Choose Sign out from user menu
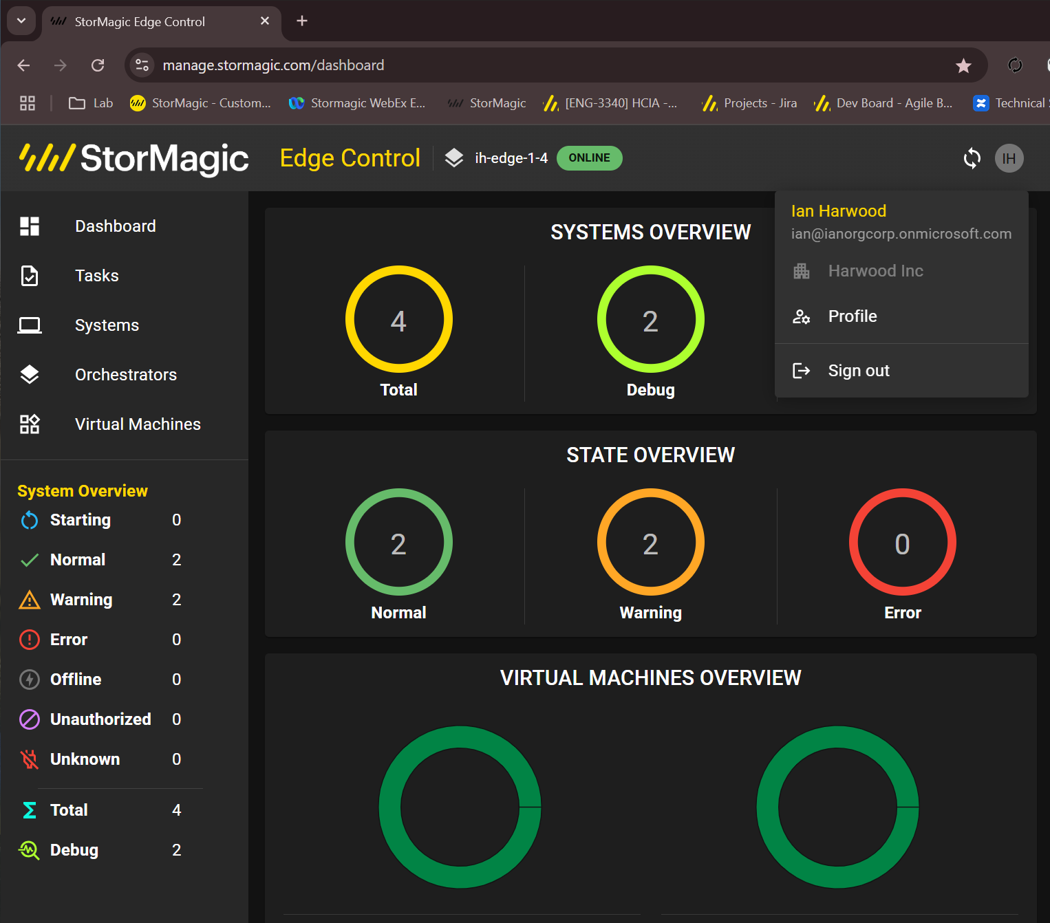The height and width of the screenshot is (923, 1050). pos(901,371)
